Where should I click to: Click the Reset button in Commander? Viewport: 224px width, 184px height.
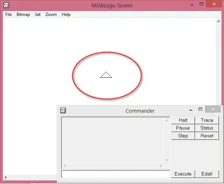pyautogui.click(x=207, y=136)
